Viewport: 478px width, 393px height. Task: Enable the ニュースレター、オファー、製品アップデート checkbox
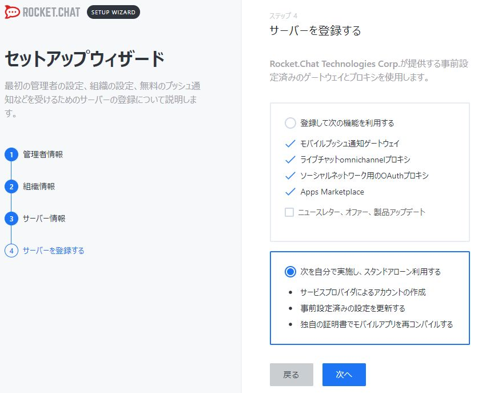(289, 212)
